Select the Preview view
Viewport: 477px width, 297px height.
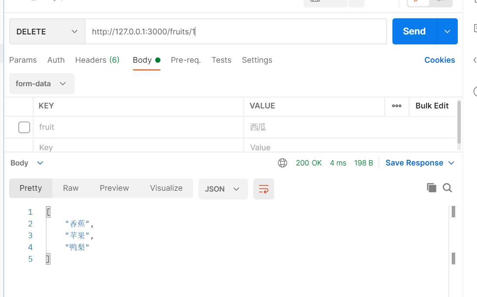(114, 188)
